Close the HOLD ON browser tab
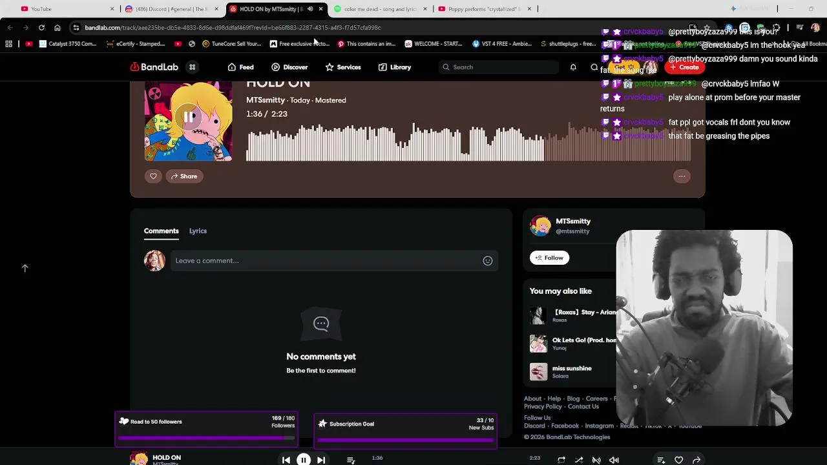 pos(320,9)
